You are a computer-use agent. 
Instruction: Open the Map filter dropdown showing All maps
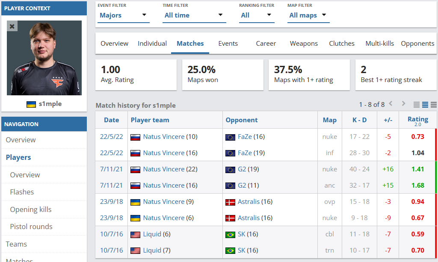click(308, 15)
